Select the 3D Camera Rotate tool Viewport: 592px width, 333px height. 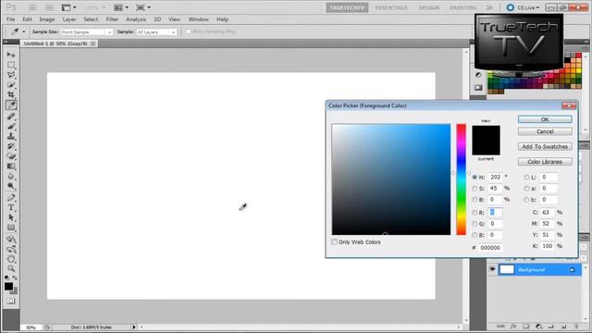point(11,249)
